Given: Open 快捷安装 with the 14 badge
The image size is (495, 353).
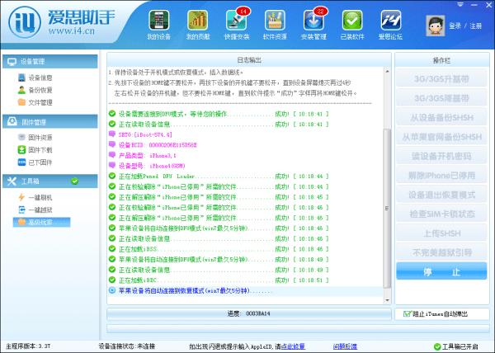Looking at the screenshot, I should pyautogui.click(x=237, y=26).
